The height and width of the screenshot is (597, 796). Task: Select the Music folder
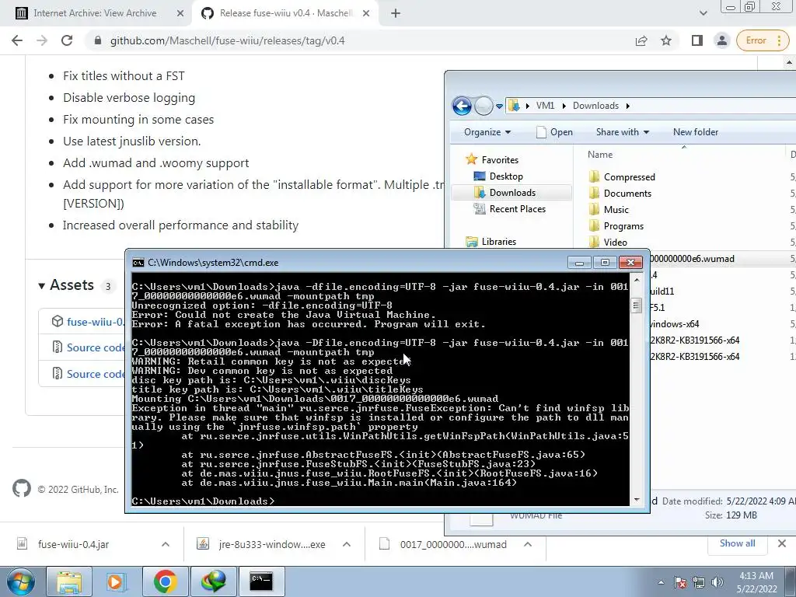(x=616, y=209)
